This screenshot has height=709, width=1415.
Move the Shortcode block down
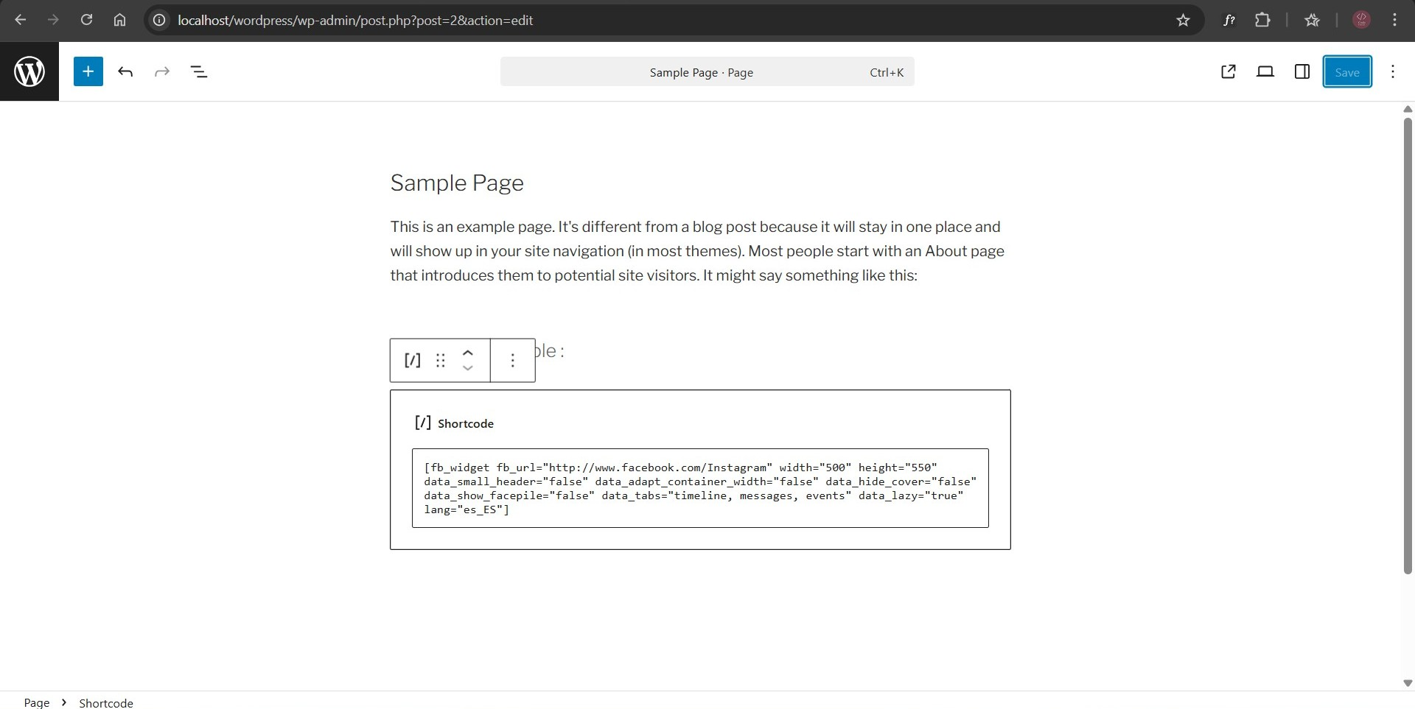coord(467,367)
